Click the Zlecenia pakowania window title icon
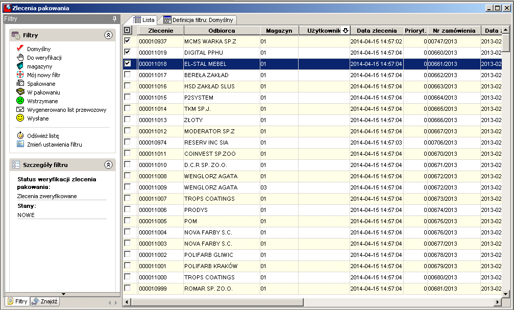Image resolution: width=514 pixels, height=310 pixels. coord(7,8)
